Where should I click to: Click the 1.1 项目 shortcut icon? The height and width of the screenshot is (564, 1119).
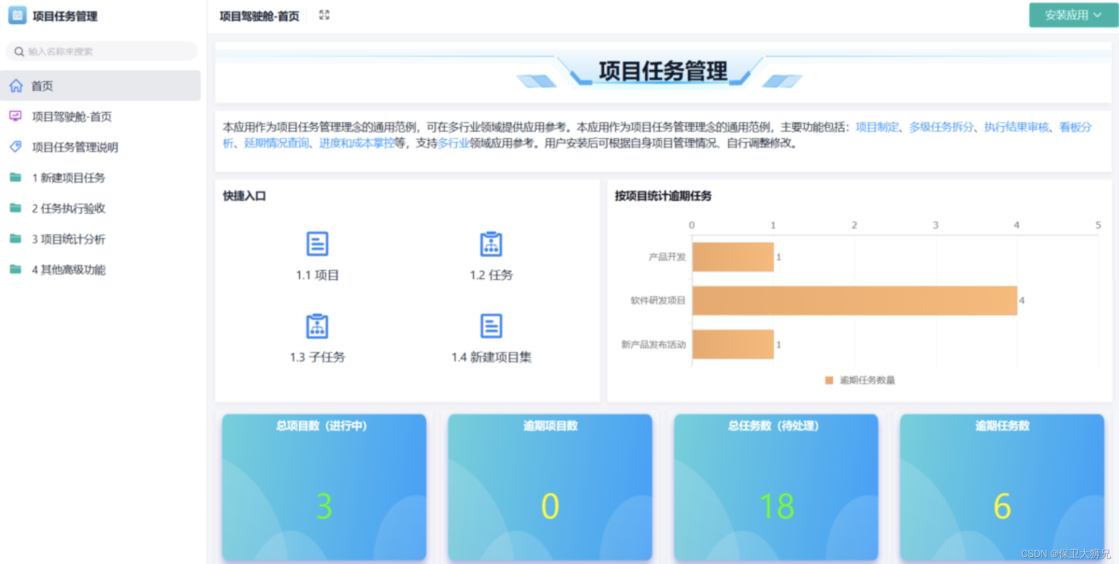coord(317,244)
